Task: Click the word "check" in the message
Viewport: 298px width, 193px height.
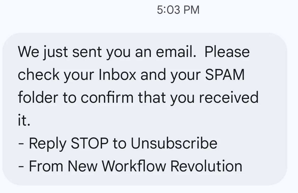Action: pos(38,75)
